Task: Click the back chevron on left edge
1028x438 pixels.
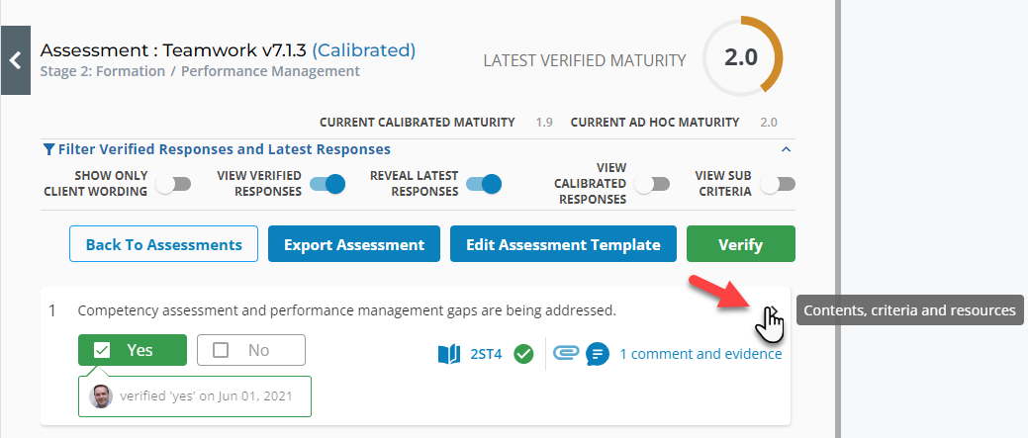Action: point(15,60)
